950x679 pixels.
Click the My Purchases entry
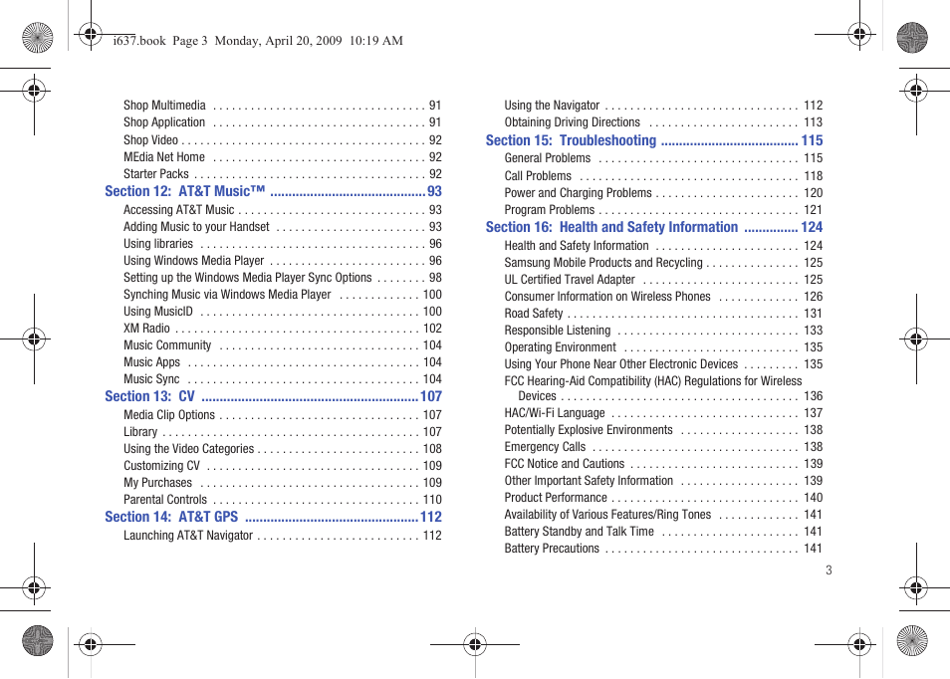[x=283, y=483]
